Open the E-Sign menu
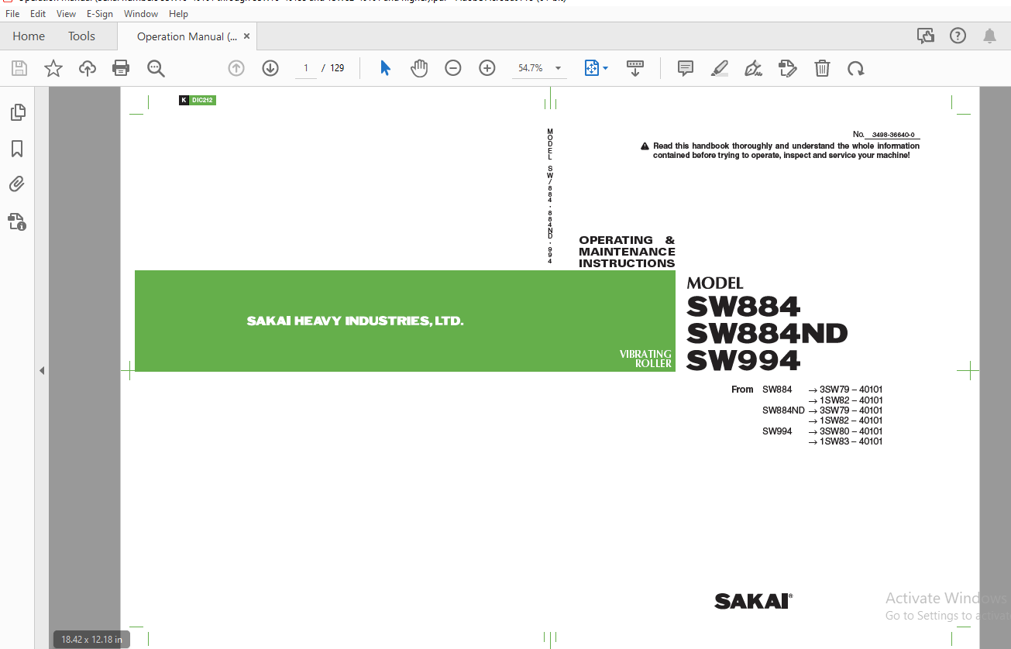 coord(99,14)
